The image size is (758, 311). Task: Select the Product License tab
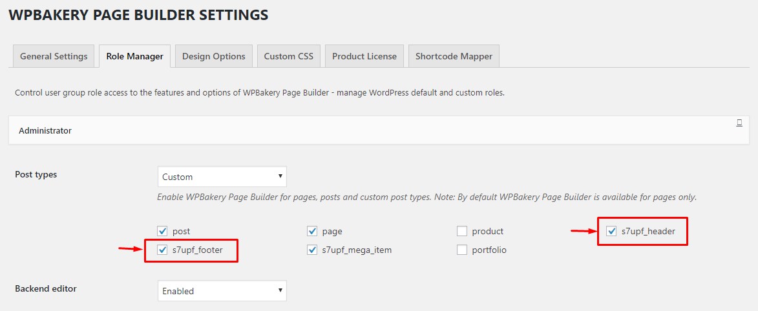[x=364, y=56]
